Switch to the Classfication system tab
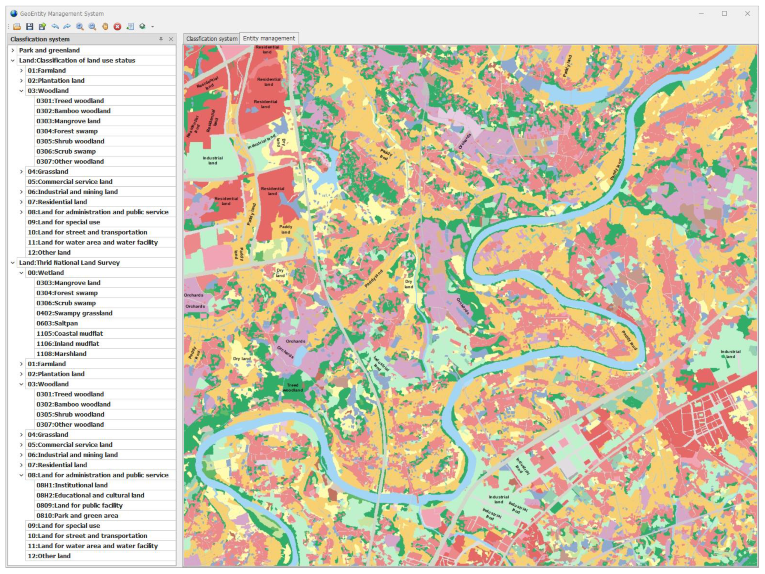Image resolution: width=765 pixels, height=574 pixels. [x=212, y=39]
